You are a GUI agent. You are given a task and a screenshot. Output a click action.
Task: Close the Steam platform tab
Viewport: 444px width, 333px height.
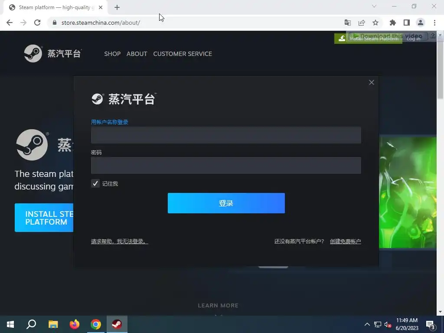(x=101, y=7)
